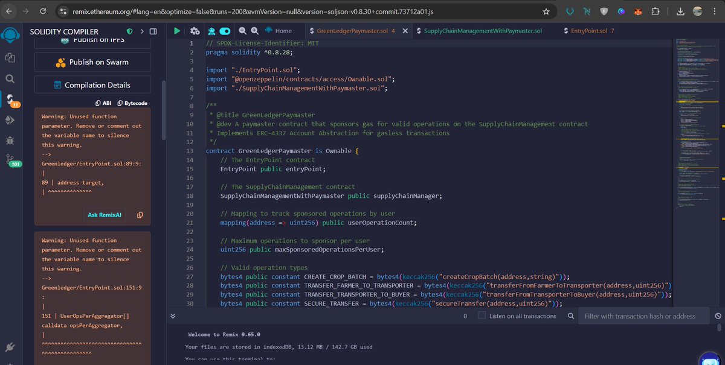The image size is (725, 365).
Task: Toggle the RemixAI copilot switch
Action: (225, 31)
